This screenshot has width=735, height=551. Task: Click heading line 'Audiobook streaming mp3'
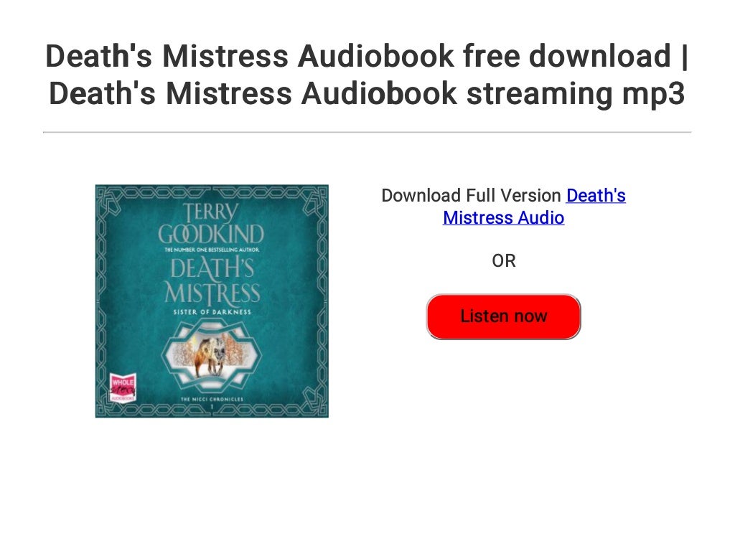click(492, 93)
